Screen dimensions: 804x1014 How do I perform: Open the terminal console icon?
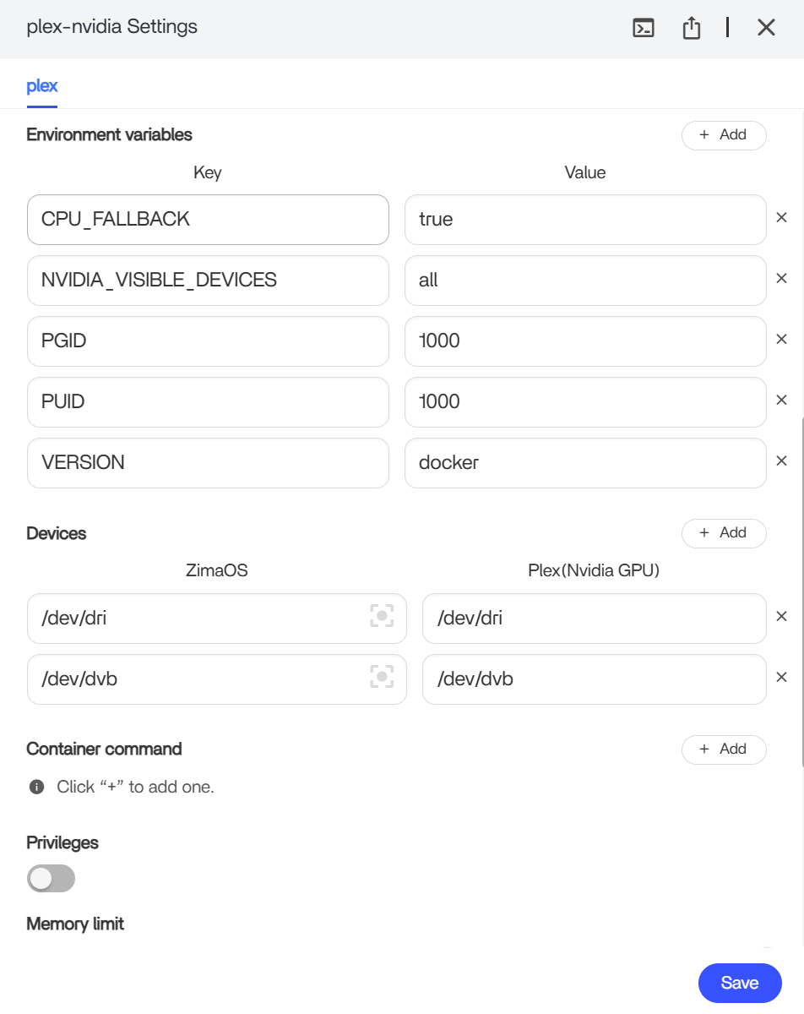click(x=644, y=28)
